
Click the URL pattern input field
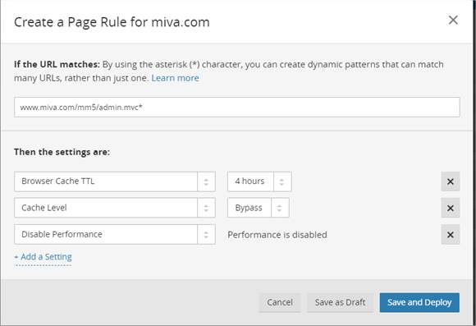[x=237, y=108]
